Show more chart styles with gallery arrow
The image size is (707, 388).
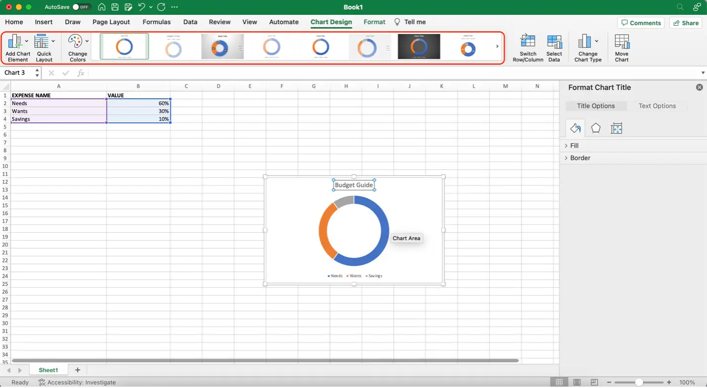click(497, 46)
